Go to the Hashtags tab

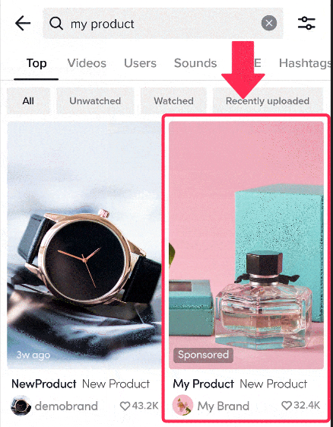[306, 63]
